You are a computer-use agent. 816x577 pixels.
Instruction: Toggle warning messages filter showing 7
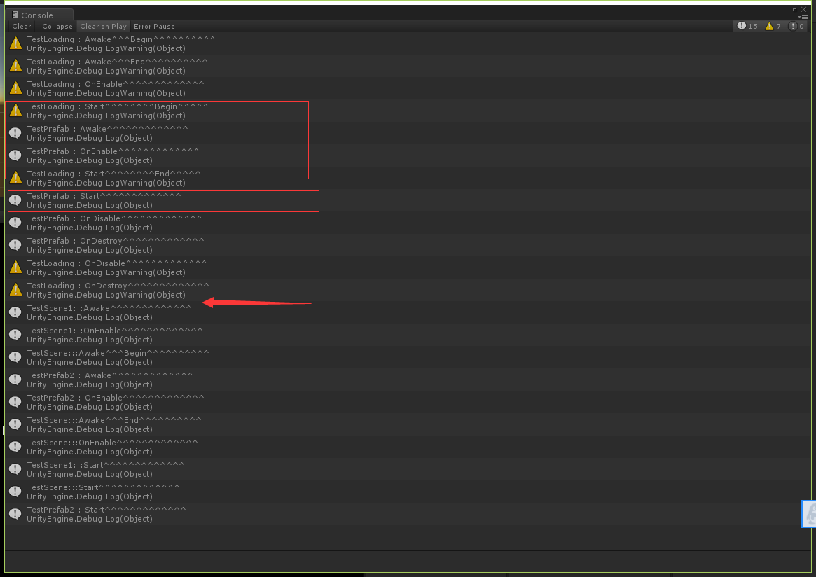click(x=773, y=26)
